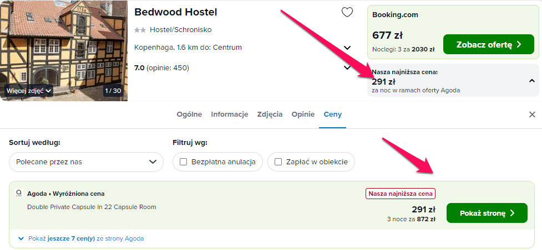This screenshot has width=542, height=250.
Task: Tick the Zapłać w obiekcie checkbox
Action: pyautogui.click(x=278, y=162)
